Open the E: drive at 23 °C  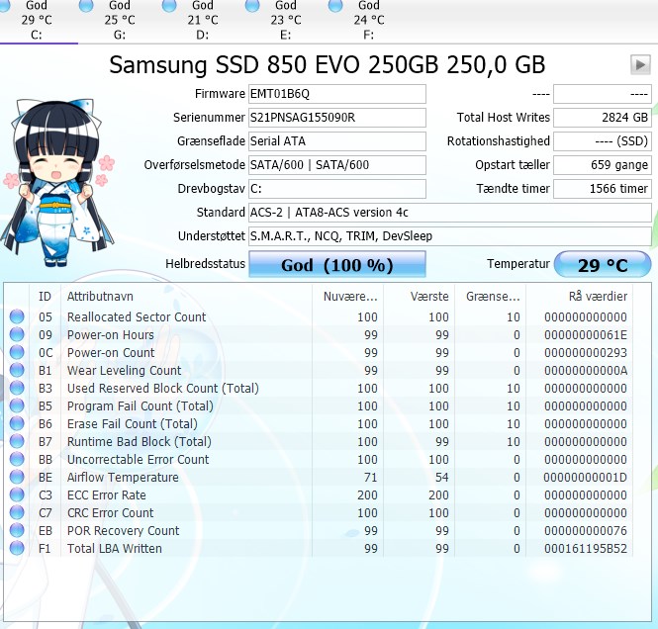tap(279, 20)
